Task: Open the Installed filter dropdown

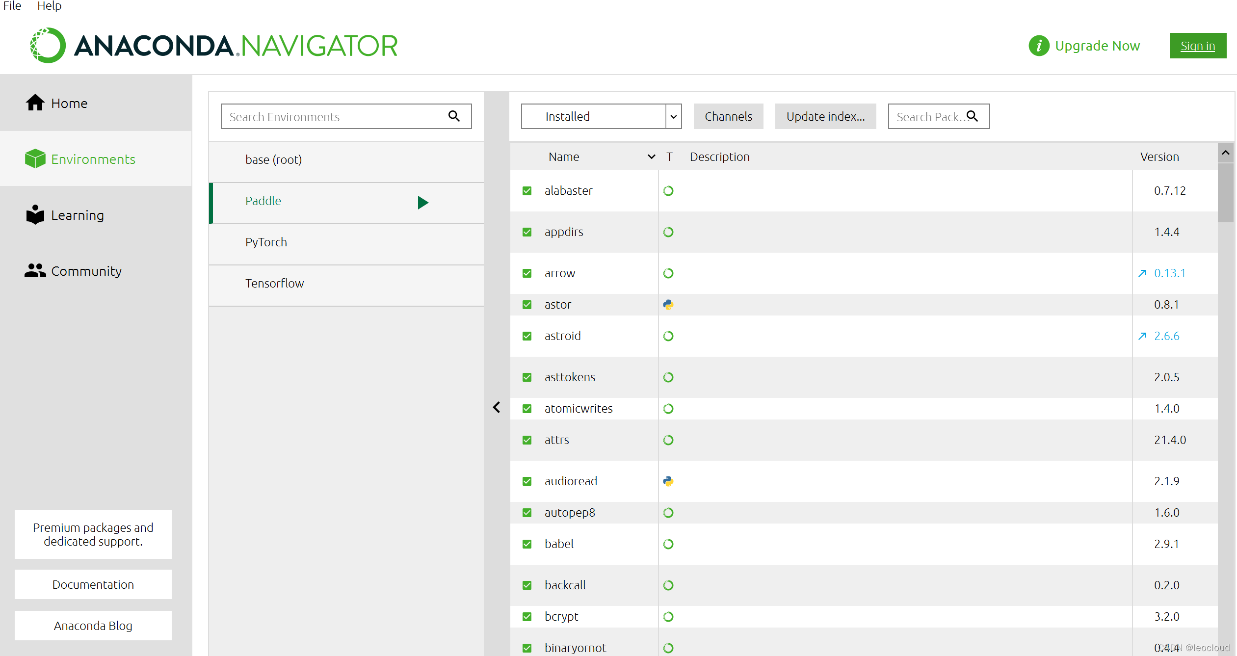Action: [673, 116]
